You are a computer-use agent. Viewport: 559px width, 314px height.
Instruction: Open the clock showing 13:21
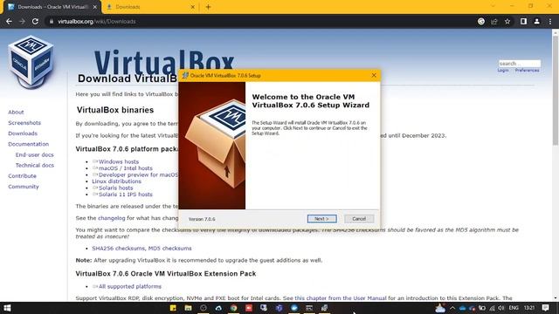[x=529, y=308]
